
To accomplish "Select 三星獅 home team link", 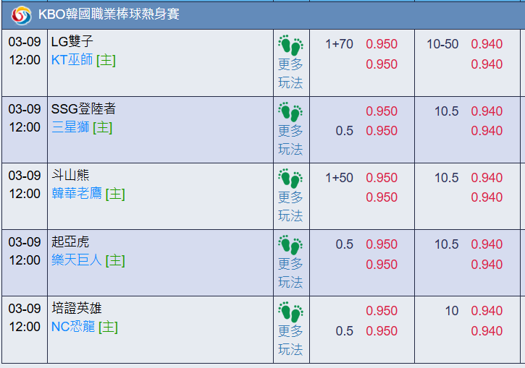I will tap(70, 127).
